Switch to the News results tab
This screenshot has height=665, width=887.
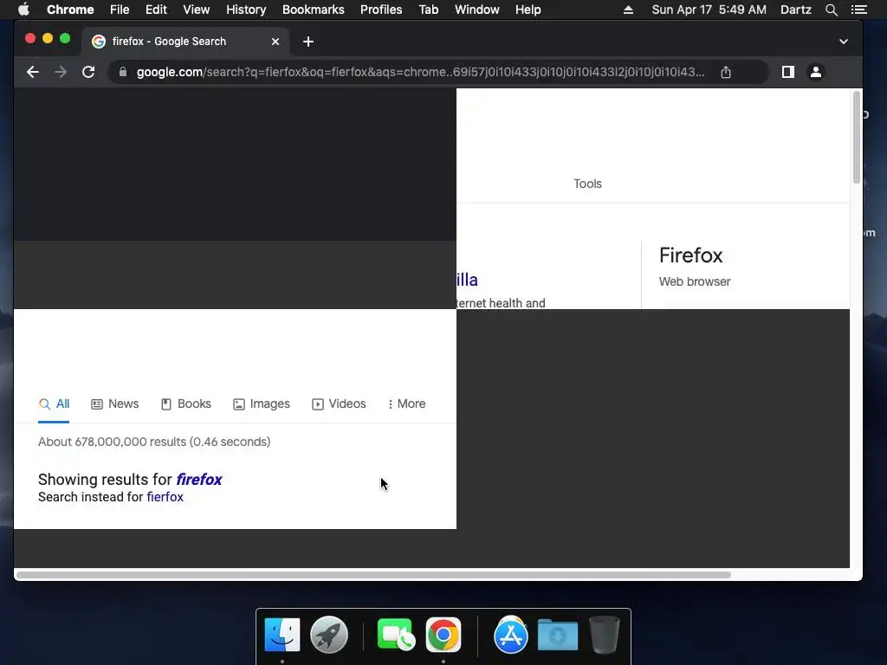pos(115,404)
